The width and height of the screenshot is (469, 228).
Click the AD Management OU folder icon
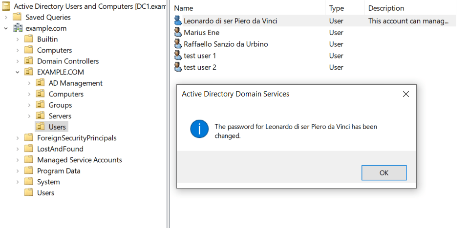pyautogui.click(x=41, y=83)
